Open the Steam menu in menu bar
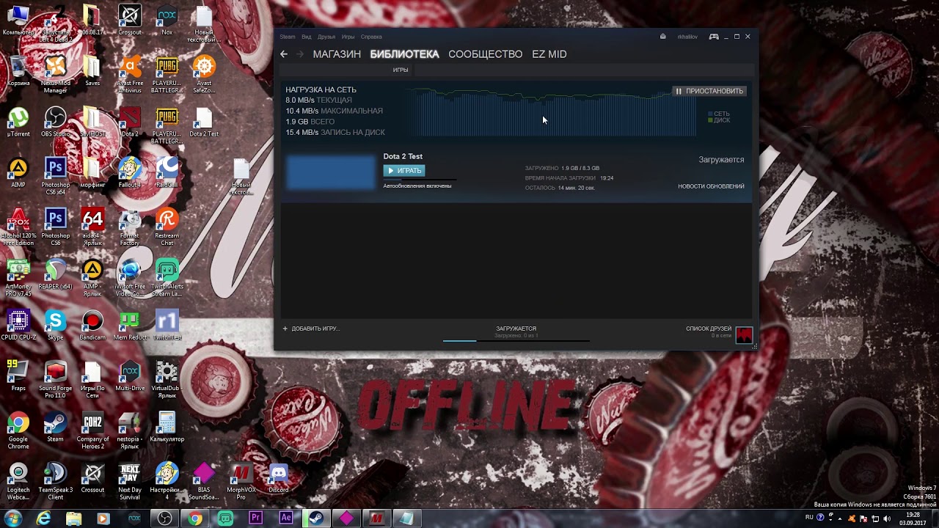The width and height of the screenshot is (939, 528). click(287, 37)
